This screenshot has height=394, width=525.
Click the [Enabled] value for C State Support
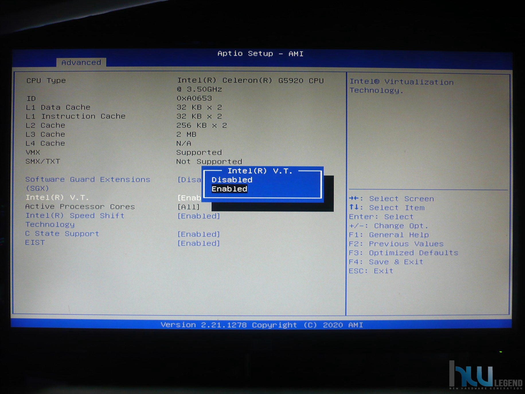point(199,234)
